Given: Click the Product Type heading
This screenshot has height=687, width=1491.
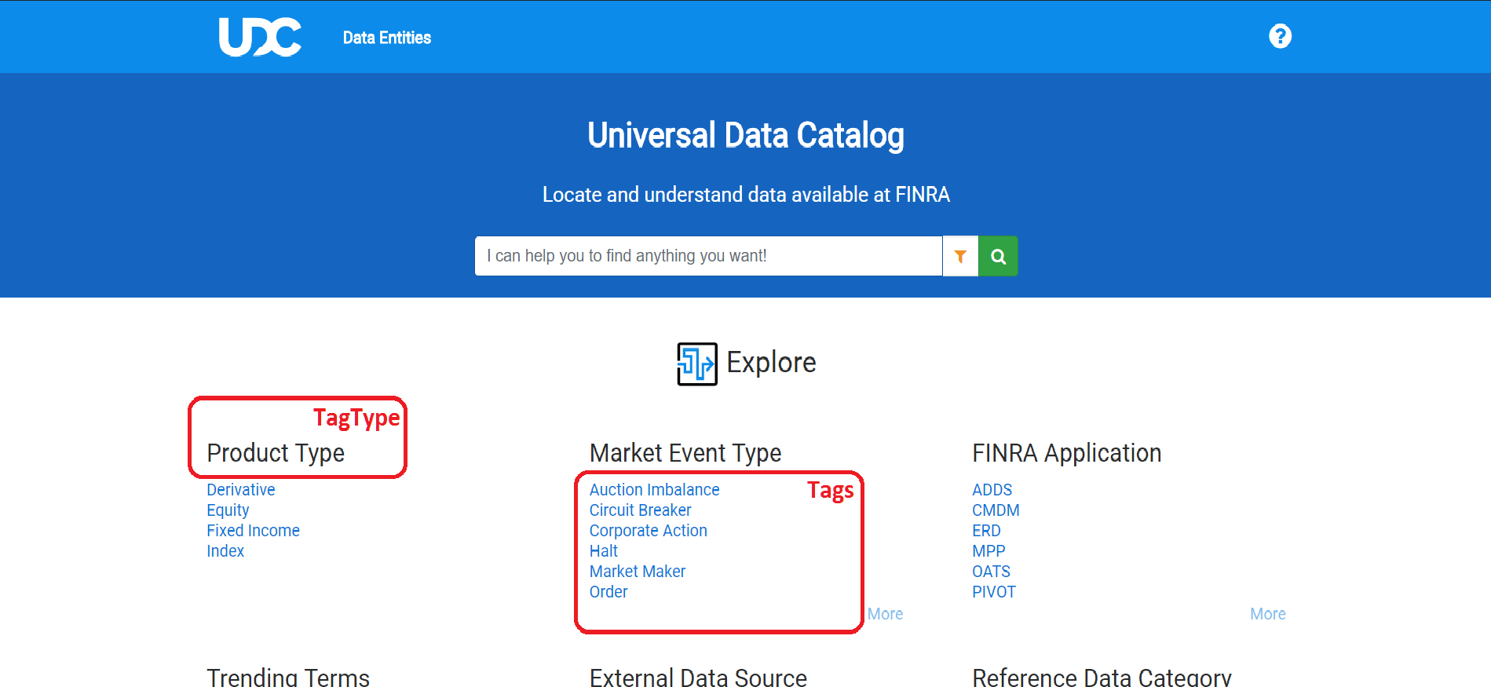Looking at the screenshot, I should pos(276,453).
